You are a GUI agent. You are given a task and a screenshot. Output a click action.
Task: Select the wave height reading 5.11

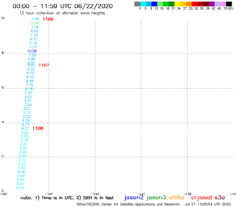pyautogui.click(x=22, y=160)
